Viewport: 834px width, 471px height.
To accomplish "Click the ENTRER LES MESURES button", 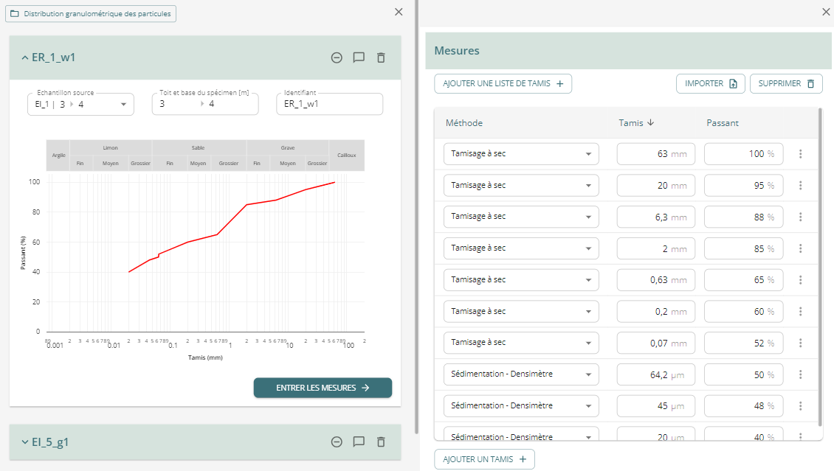I will (x=323, y=388).
